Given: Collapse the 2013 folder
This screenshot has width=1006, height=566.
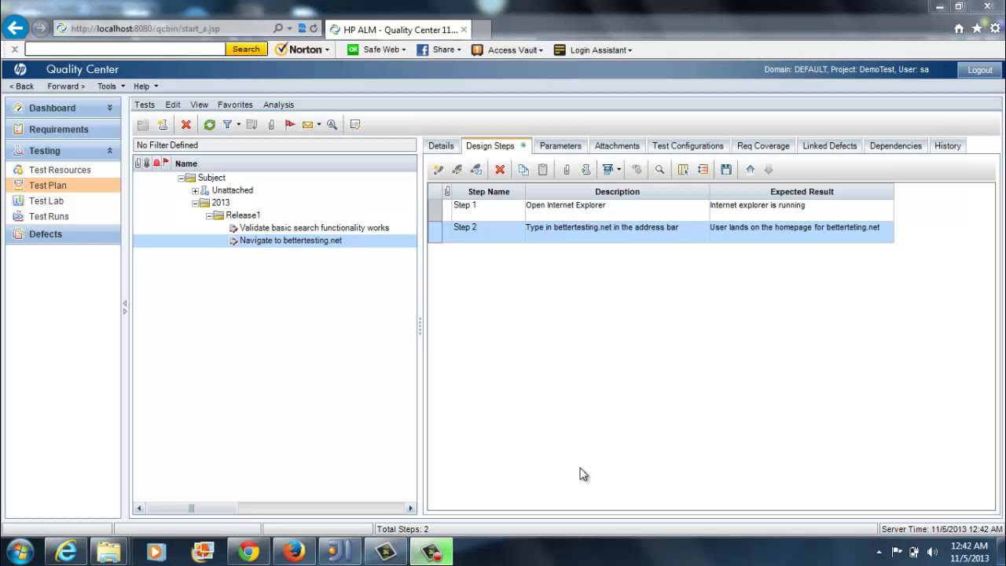Looking at the screenshot, I should pyautogui.click(x=196, y=203).
